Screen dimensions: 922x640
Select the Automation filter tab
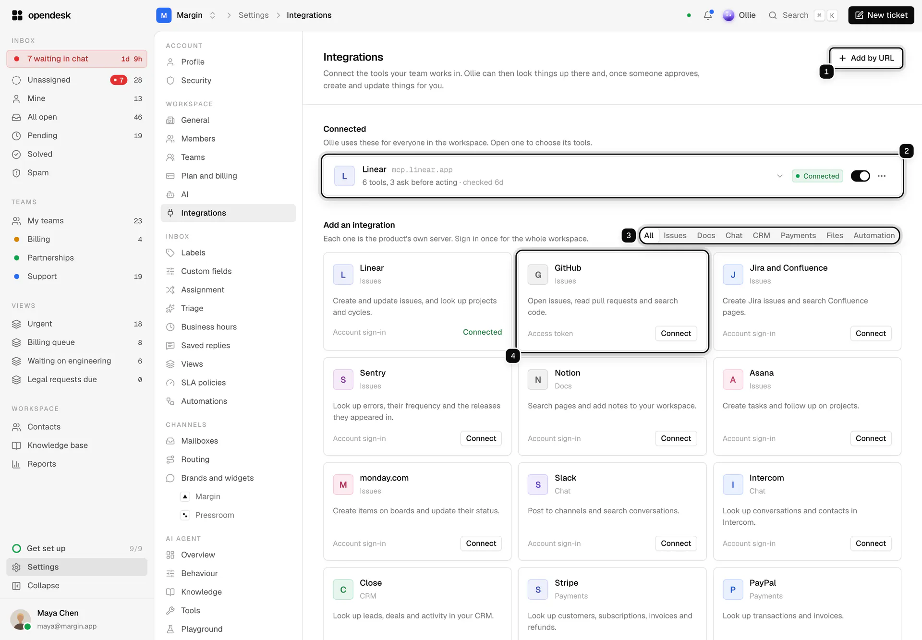click(x=873, y=235)
